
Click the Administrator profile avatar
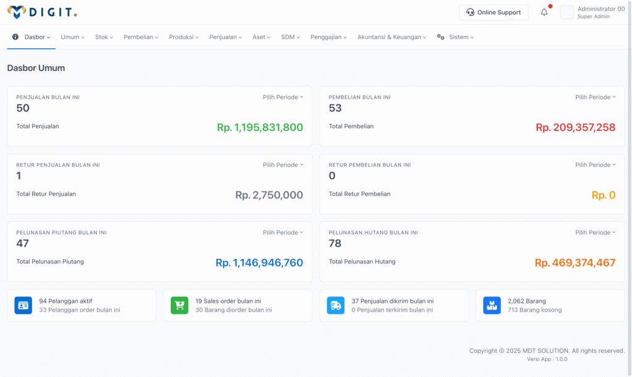click(x=567, y=12)
